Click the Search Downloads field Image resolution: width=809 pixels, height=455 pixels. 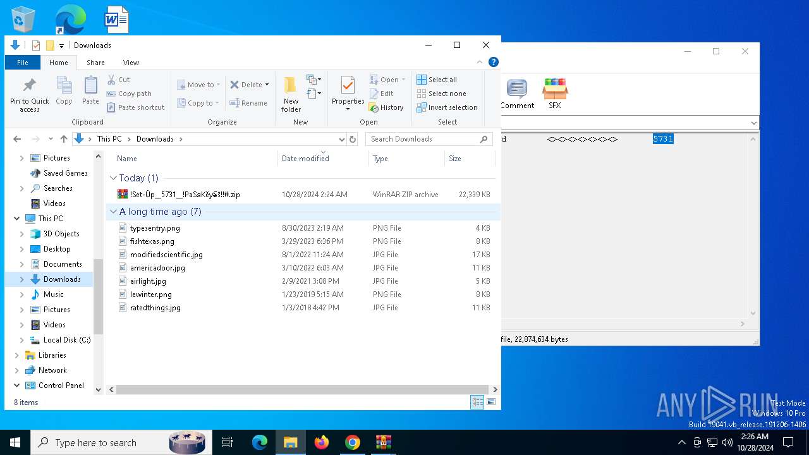[x=429, y=139]
